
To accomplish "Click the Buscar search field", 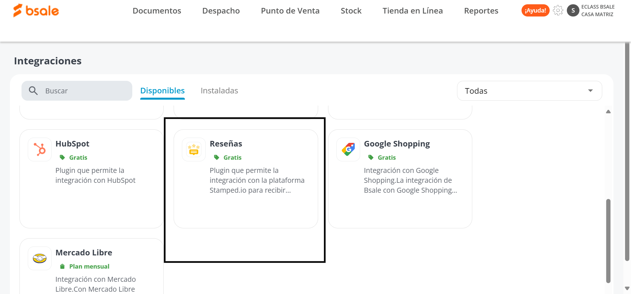I will coord(77,91).
